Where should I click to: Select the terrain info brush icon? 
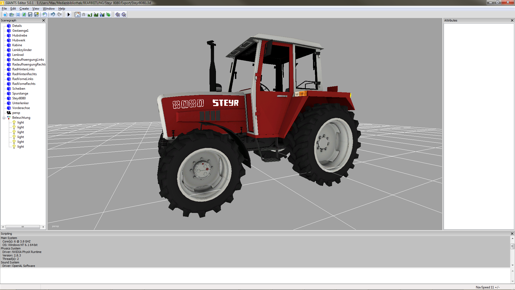(102, 15)
